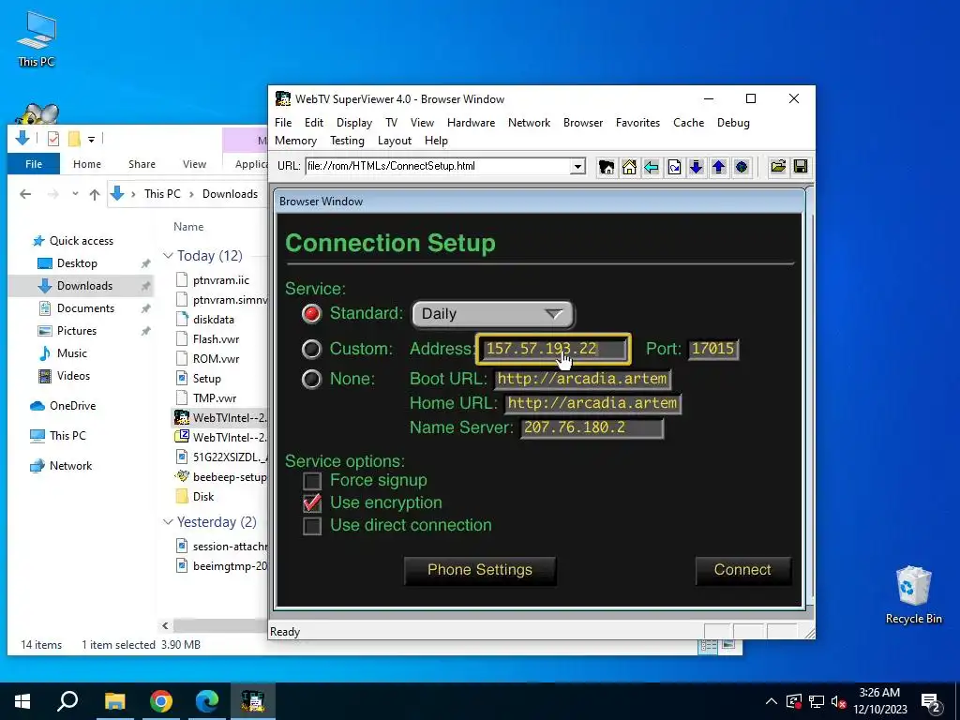Enable the Force signup checkbox
Viewport: 960px width, 720px height.
312,481
